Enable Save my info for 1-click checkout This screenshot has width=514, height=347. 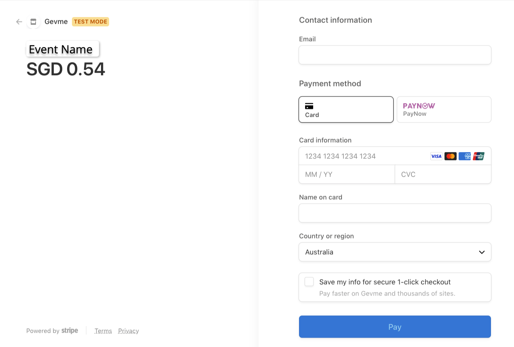pyautogui.click(x=309, y=281)
